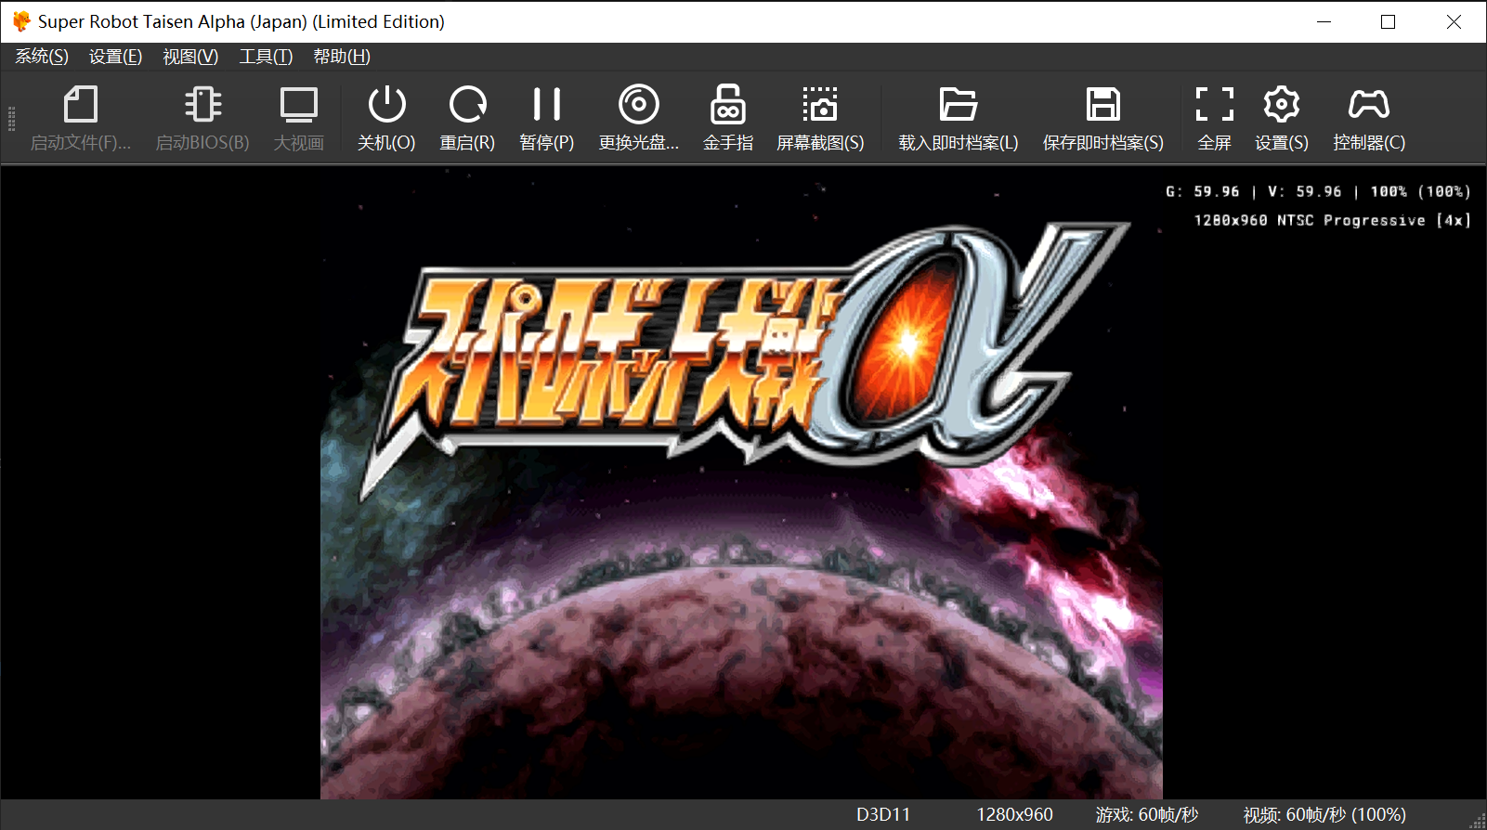Open the 工具(T) menu

pyautogui.click(x=266, y=57)
